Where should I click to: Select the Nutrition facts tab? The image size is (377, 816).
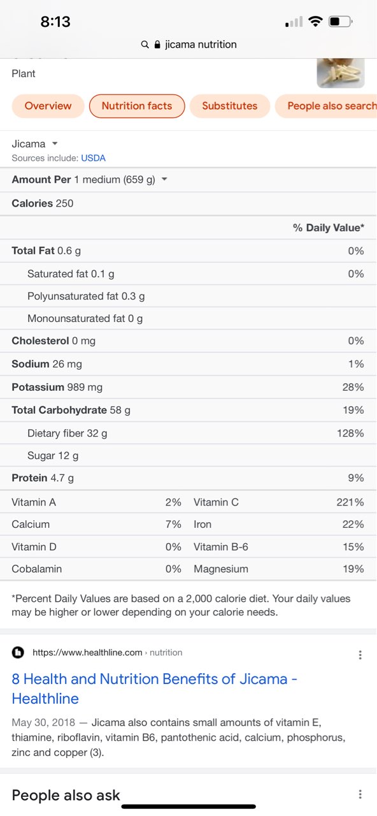(x=137, y=106)
